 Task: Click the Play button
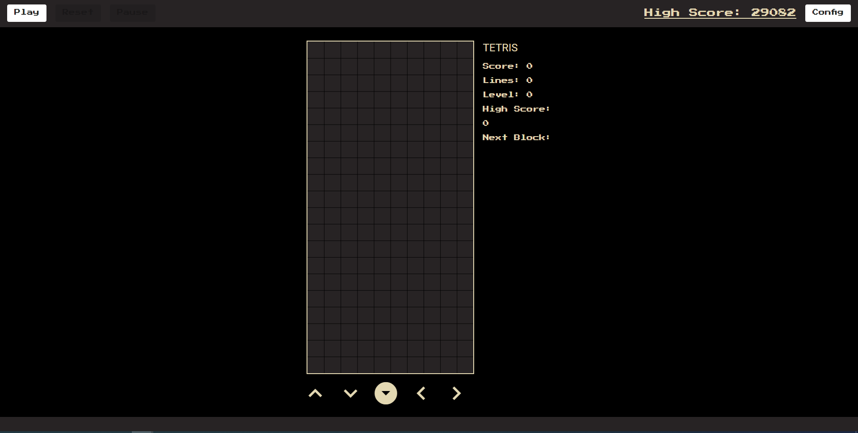27,13
